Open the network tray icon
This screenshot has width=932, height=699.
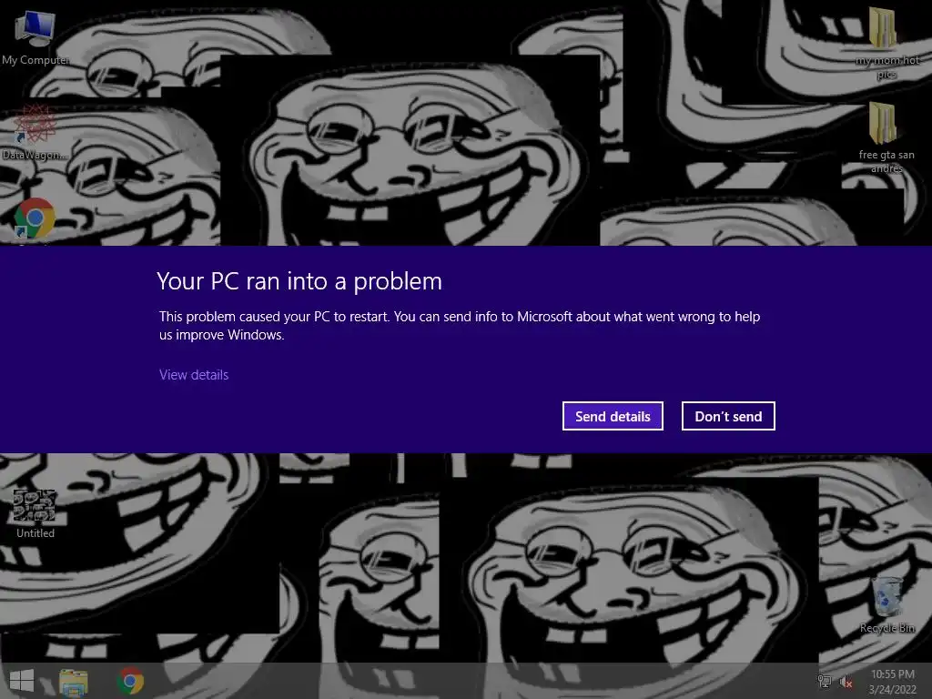coord(824,682)
